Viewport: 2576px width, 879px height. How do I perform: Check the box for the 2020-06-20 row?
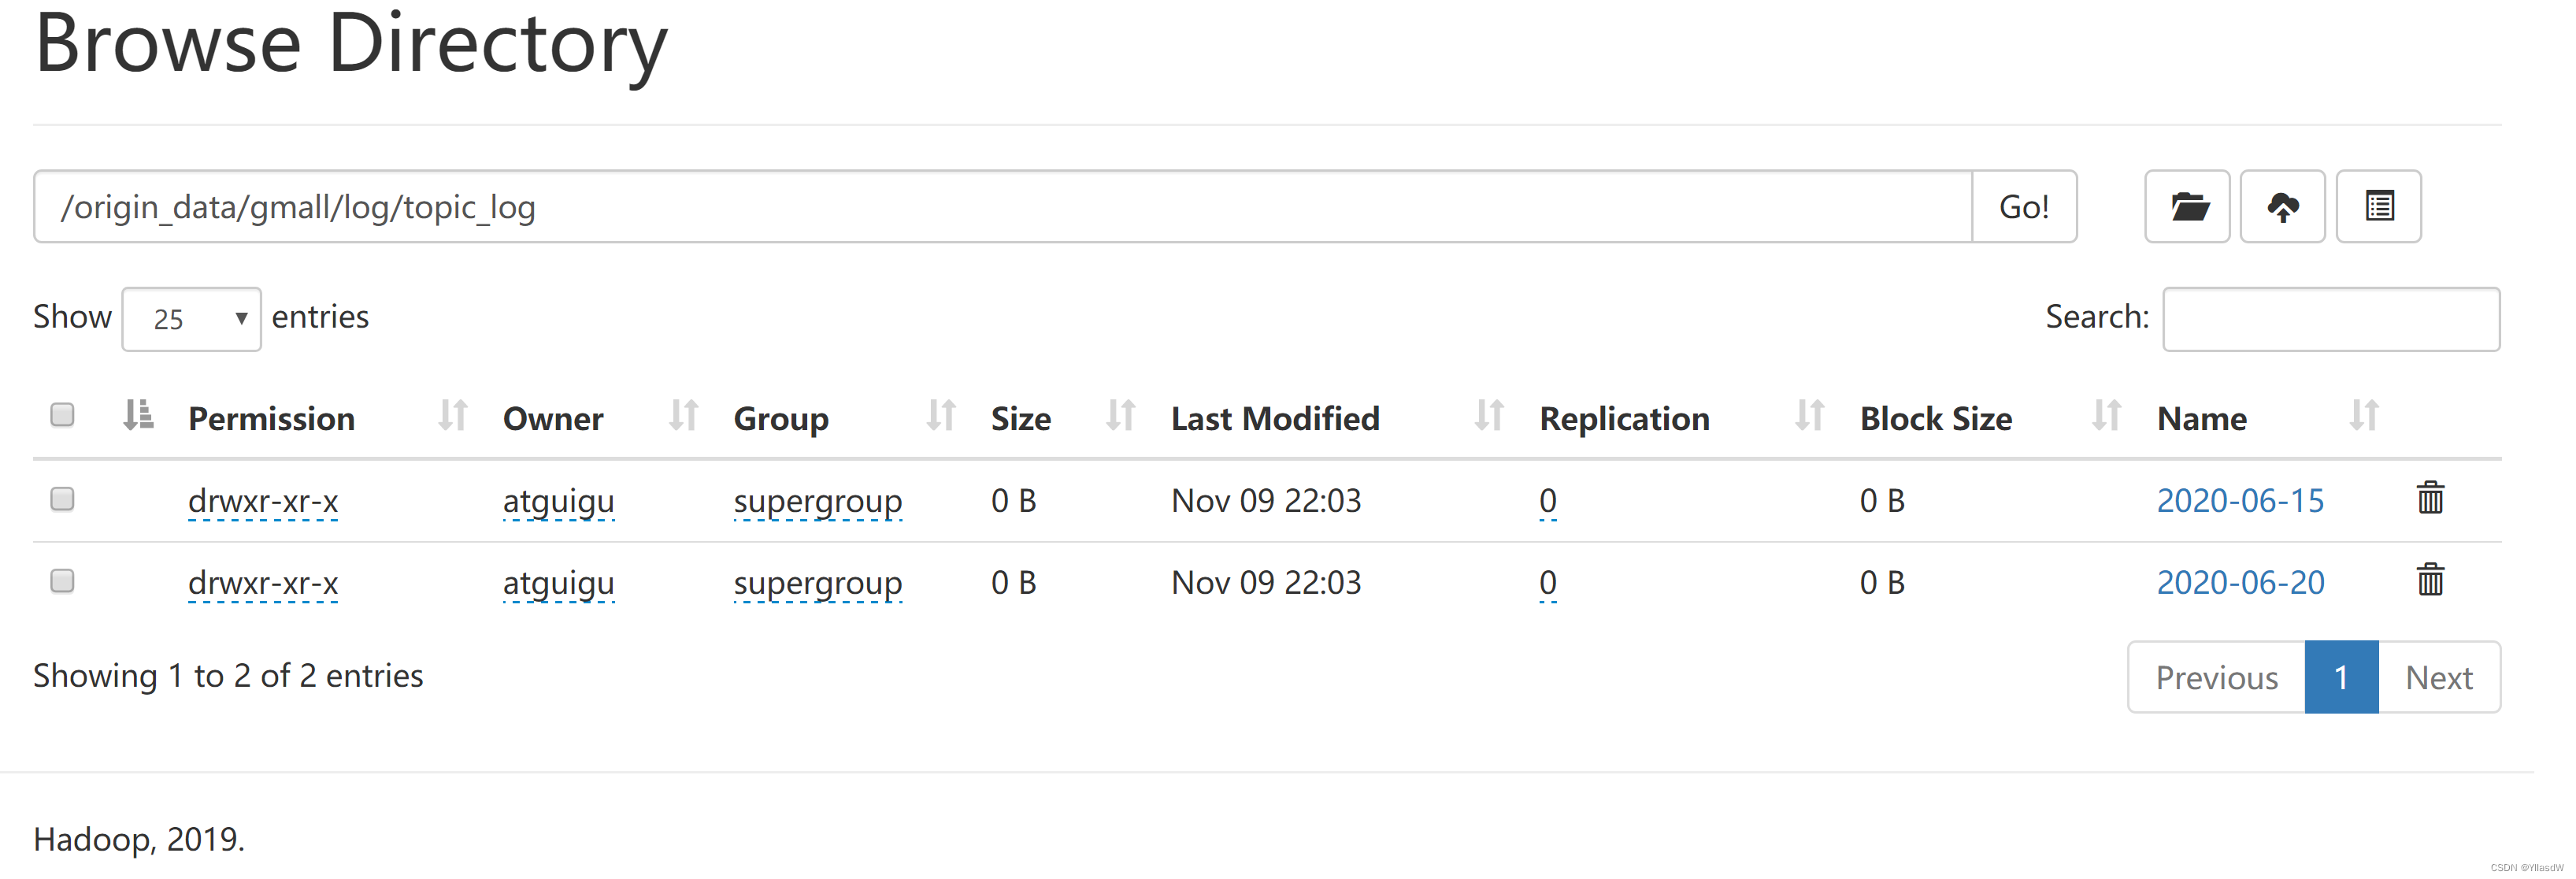tap(62, 581)
